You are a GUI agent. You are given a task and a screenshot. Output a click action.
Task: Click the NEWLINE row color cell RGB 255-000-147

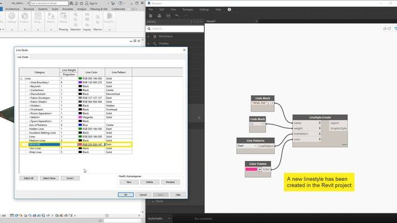(x=91, y=144)
